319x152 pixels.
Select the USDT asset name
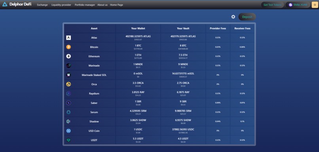click(94, 140)
